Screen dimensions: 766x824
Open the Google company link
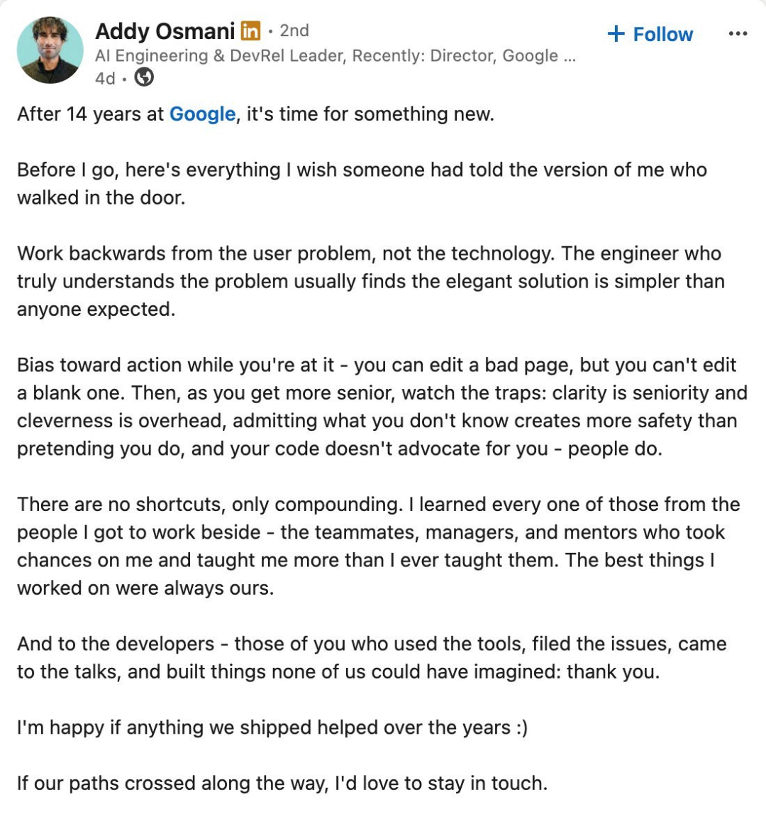pyautogui.click(x=202, y=114)
